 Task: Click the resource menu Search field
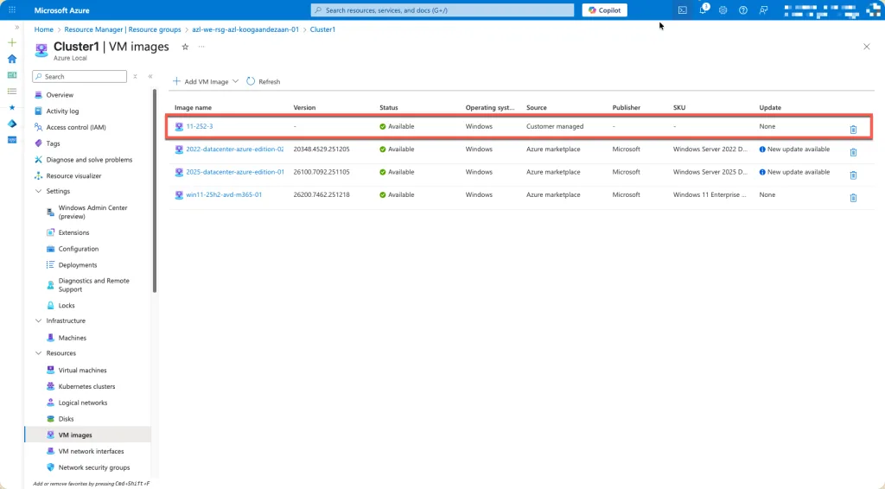click(x=82, y=76)
